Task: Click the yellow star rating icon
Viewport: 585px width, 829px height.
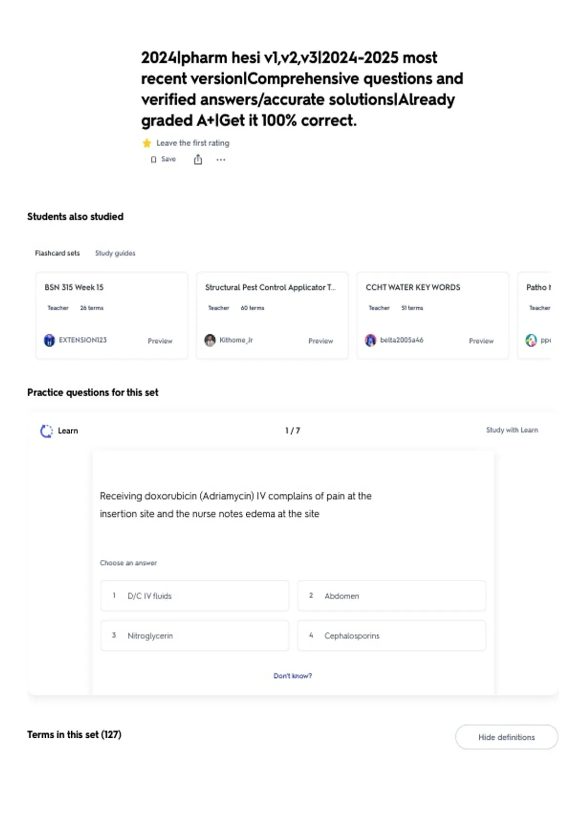Action: click(x=147, y=143)
